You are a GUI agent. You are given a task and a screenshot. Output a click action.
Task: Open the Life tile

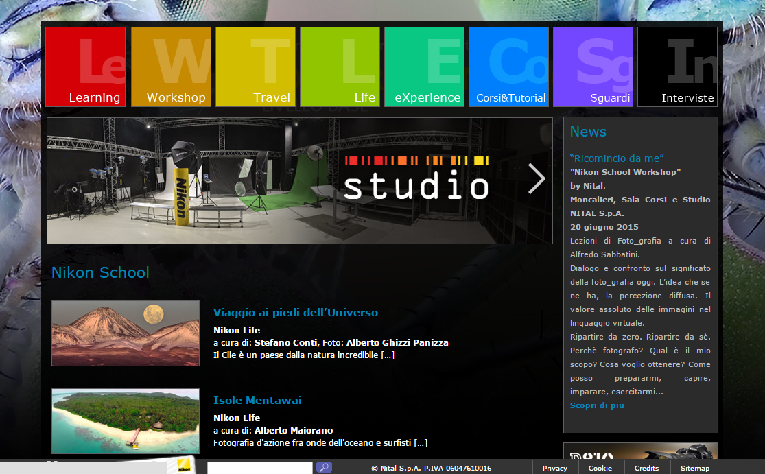pyautogui.click(x=340, y=67)
